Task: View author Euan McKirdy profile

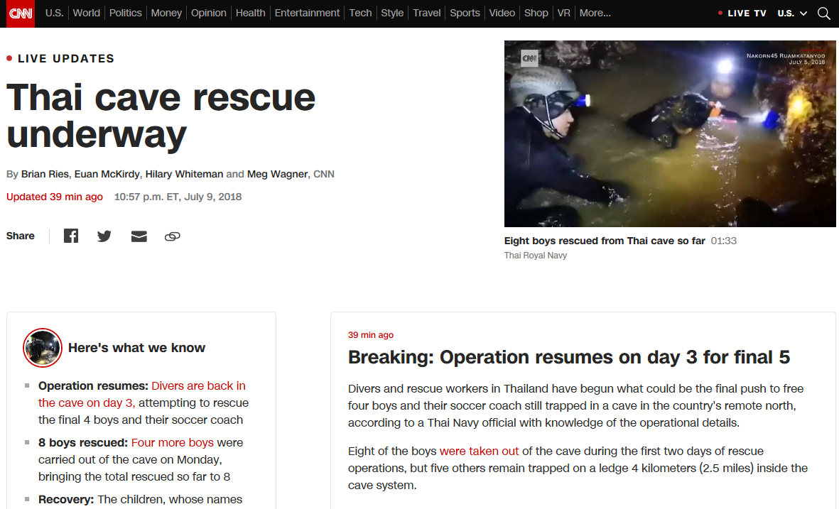Action: (x=107, y=174)
